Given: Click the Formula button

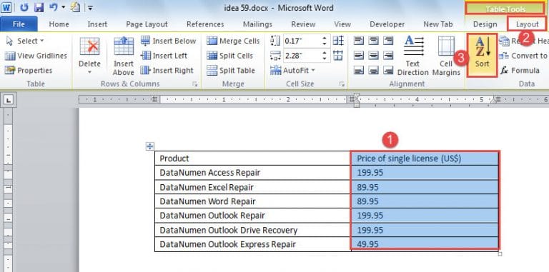Looking at the screenshot, I should [520, 70].
